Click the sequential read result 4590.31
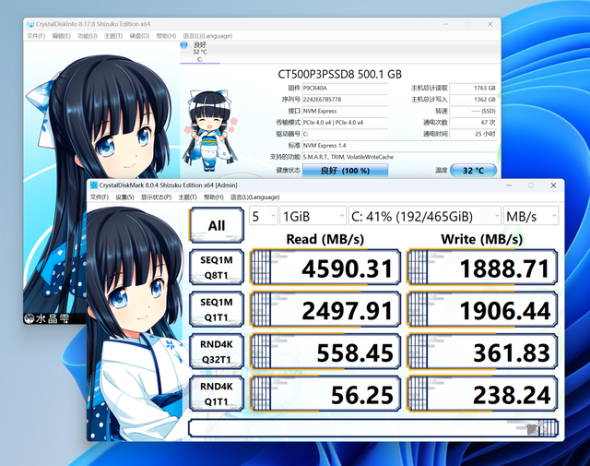 pyautogui.click(x=325, y=268)
